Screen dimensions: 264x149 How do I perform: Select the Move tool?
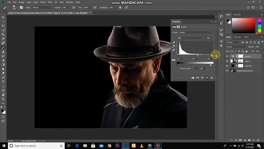(3, 17)
